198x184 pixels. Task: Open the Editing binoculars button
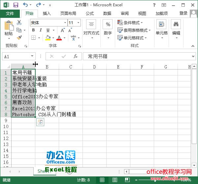coord(176,24)
